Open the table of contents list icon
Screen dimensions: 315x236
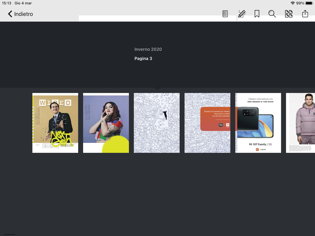(x=225, y=14)
